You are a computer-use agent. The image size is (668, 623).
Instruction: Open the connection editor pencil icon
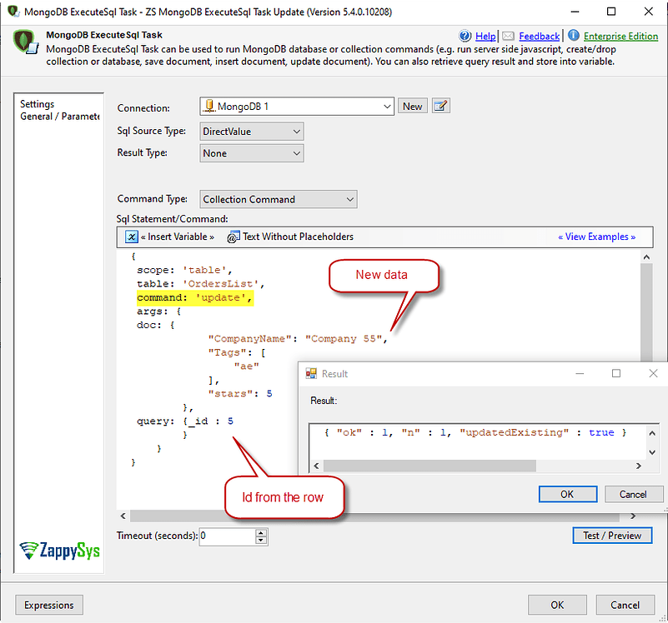[440, 106]
